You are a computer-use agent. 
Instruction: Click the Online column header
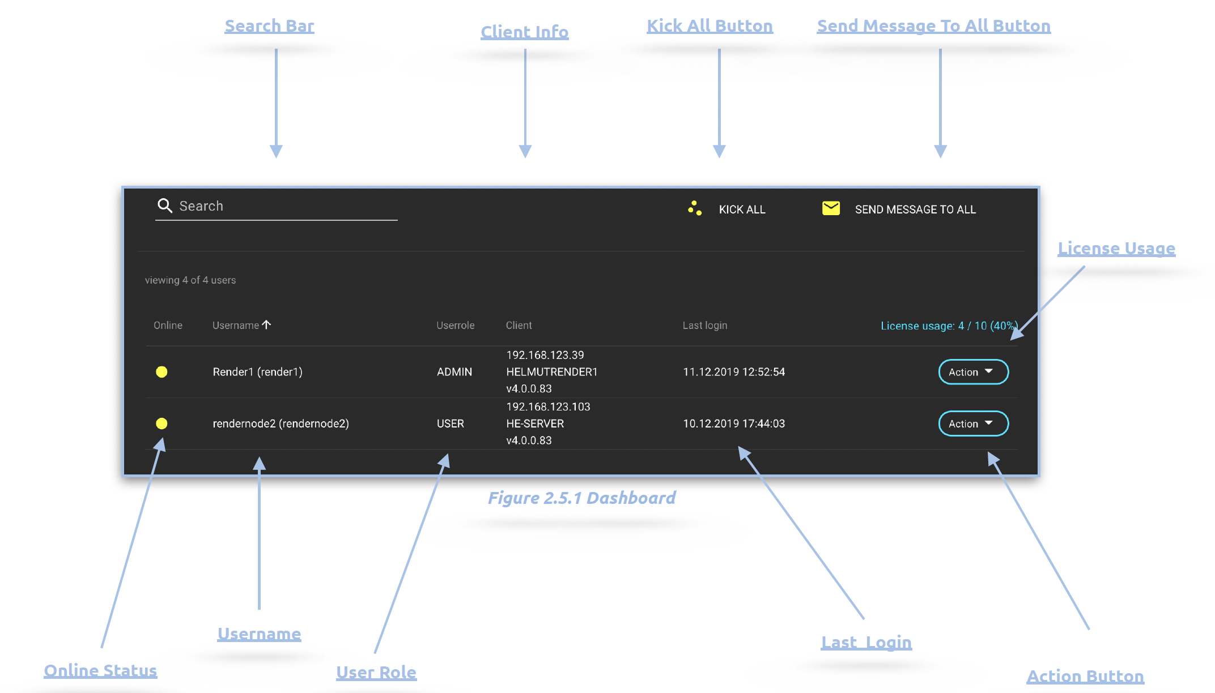tap(168, 326)
